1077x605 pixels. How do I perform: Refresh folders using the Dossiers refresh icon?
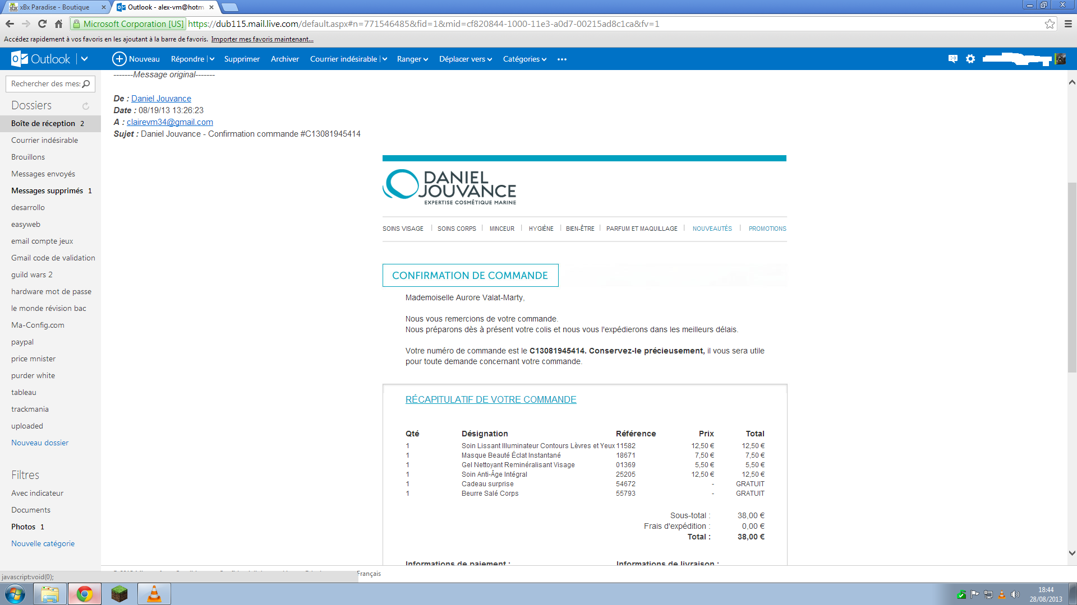86,106
